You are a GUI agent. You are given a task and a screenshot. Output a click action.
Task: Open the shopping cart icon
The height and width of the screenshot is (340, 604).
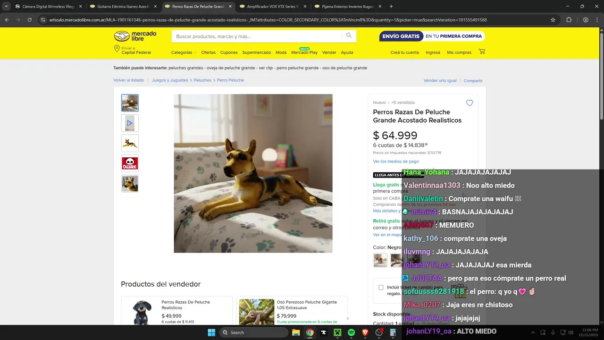point(482,51)
